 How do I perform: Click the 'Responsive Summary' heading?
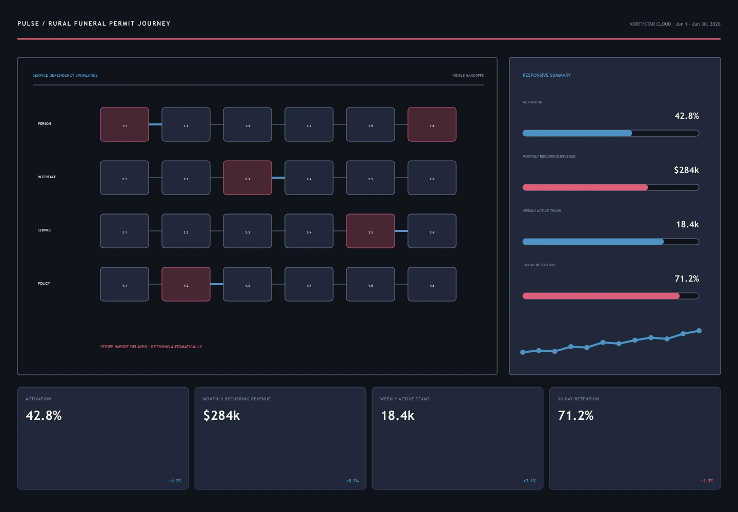pos(546,75)
